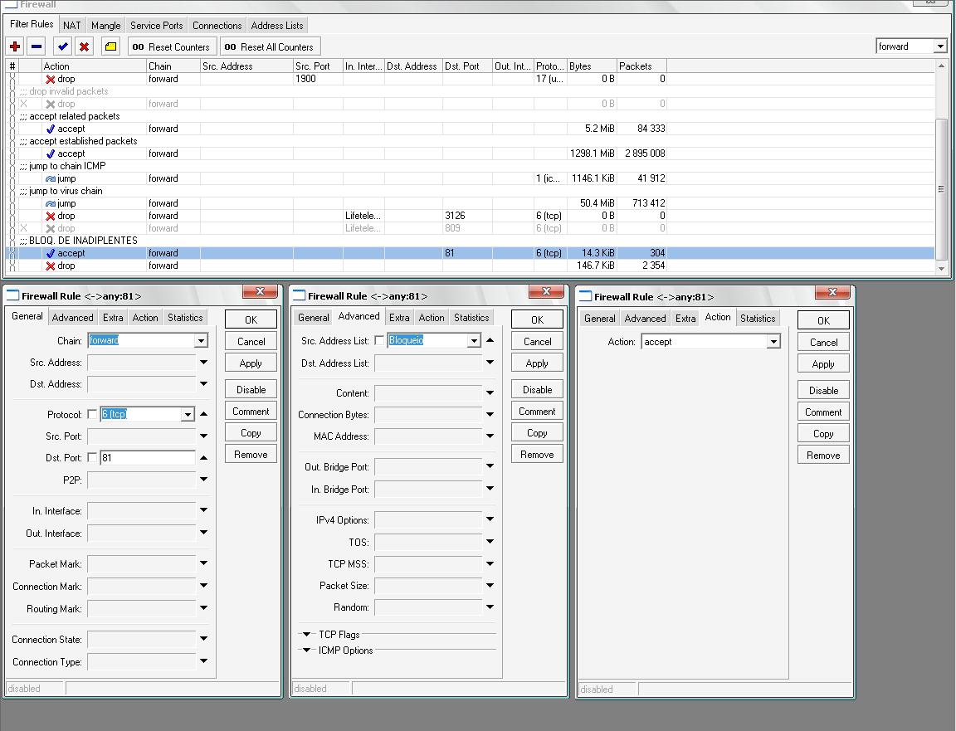Image resolution: width=956 pixels, height=731 pixels.
Task: Click the red plus add rule icon
Action: pyautogui.click(x=15, y=46)
